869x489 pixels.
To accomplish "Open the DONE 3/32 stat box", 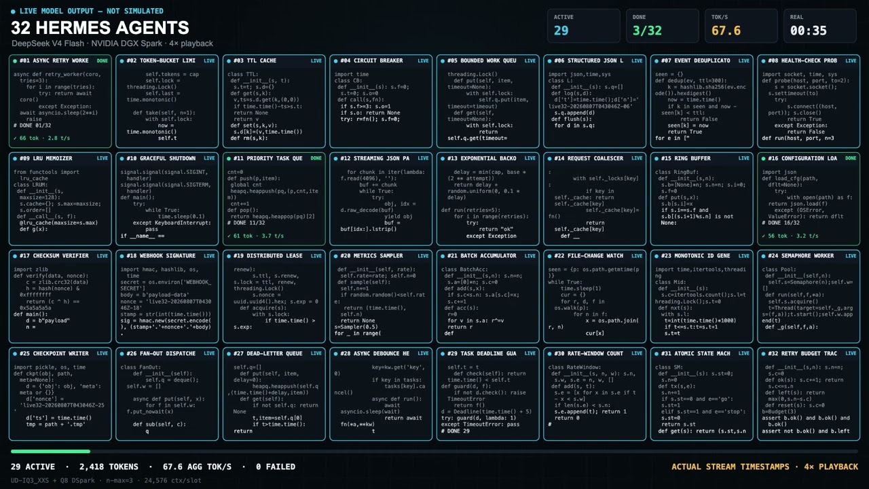I will pos(662,26).
